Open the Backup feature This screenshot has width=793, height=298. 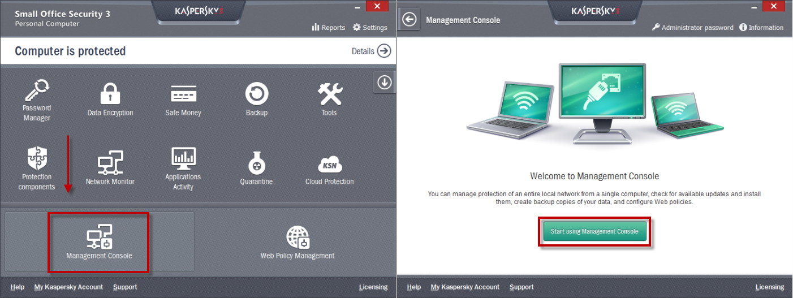[257, 100]
